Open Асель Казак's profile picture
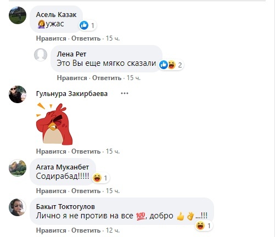This screenshot has width=275, height=237. pos(18,15)
